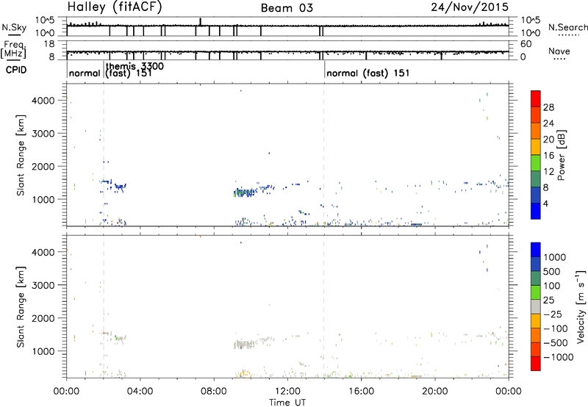Click the '04:00' time tick label
The height and width of the screenshot is (407, 588).
140,392
